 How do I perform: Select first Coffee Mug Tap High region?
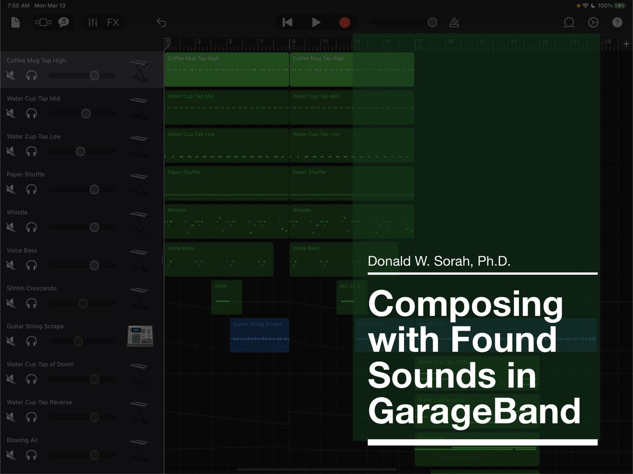point(227,70)
